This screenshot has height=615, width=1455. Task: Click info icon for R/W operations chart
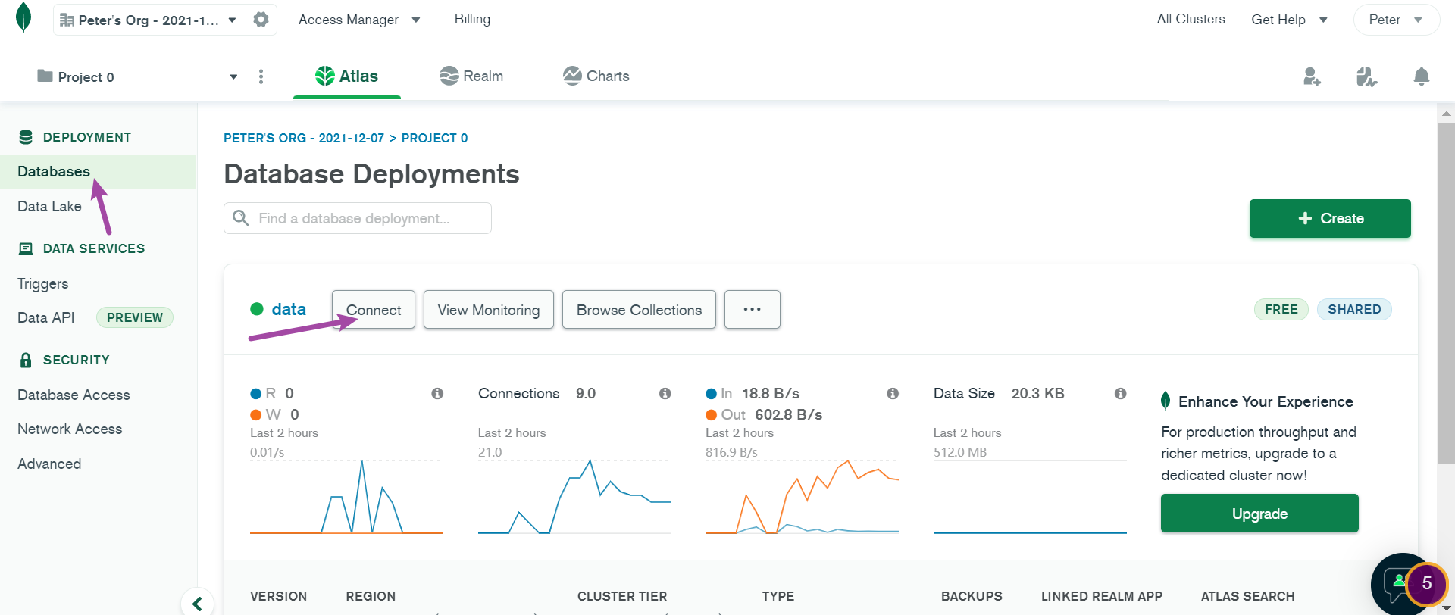coord(437,393)
